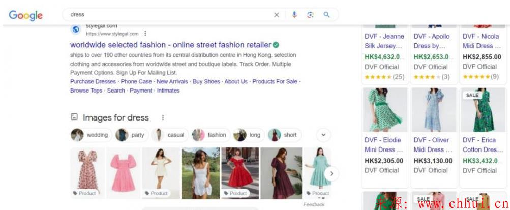Open DVF - Jeanne Silk Jersey product link
This screenshot has width=510, height=210.
(384, 41)
